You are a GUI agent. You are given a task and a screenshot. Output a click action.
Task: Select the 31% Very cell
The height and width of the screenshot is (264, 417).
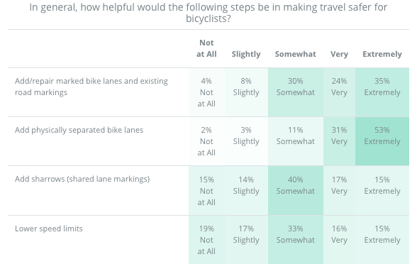click(x=339, y=141)
